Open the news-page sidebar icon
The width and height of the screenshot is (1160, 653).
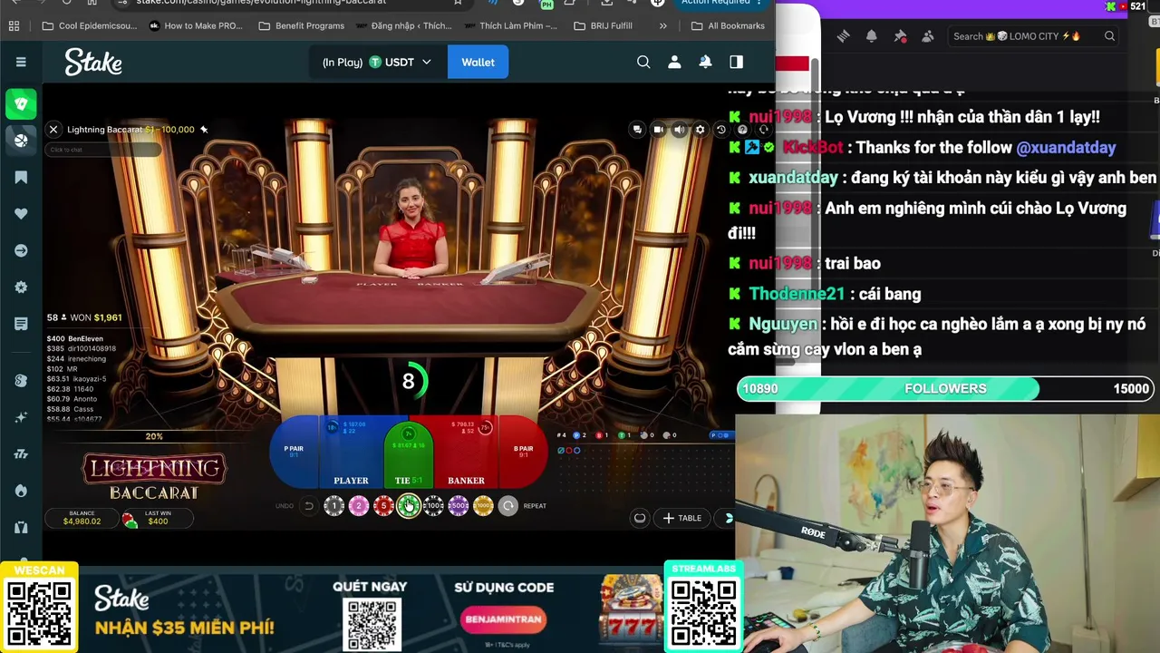(x=21, y=324)
